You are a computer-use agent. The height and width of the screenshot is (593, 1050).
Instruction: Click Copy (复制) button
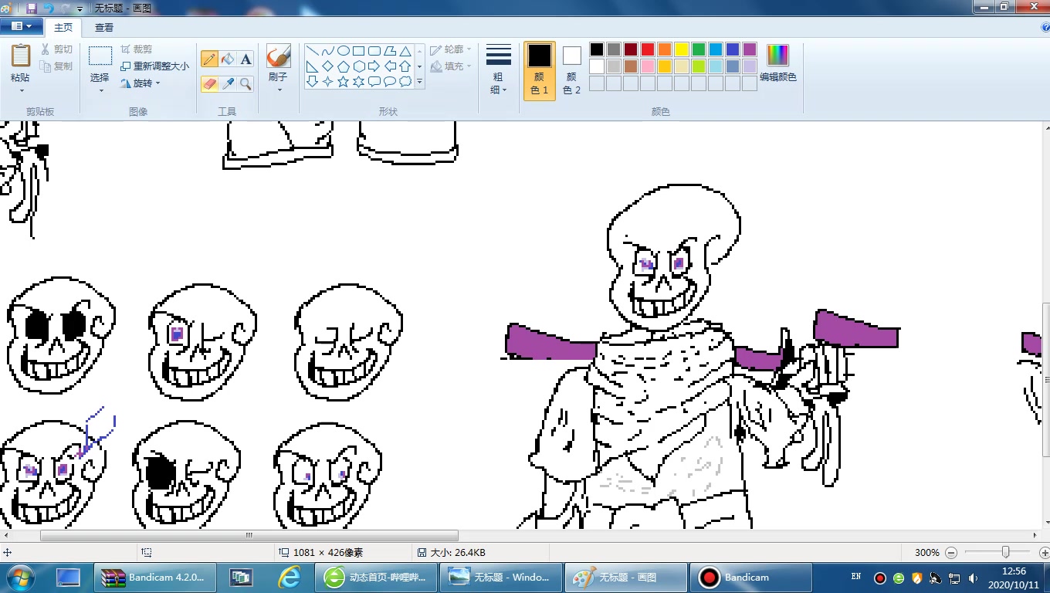coord(57,66)
